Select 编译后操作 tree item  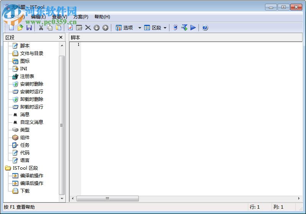32,183
